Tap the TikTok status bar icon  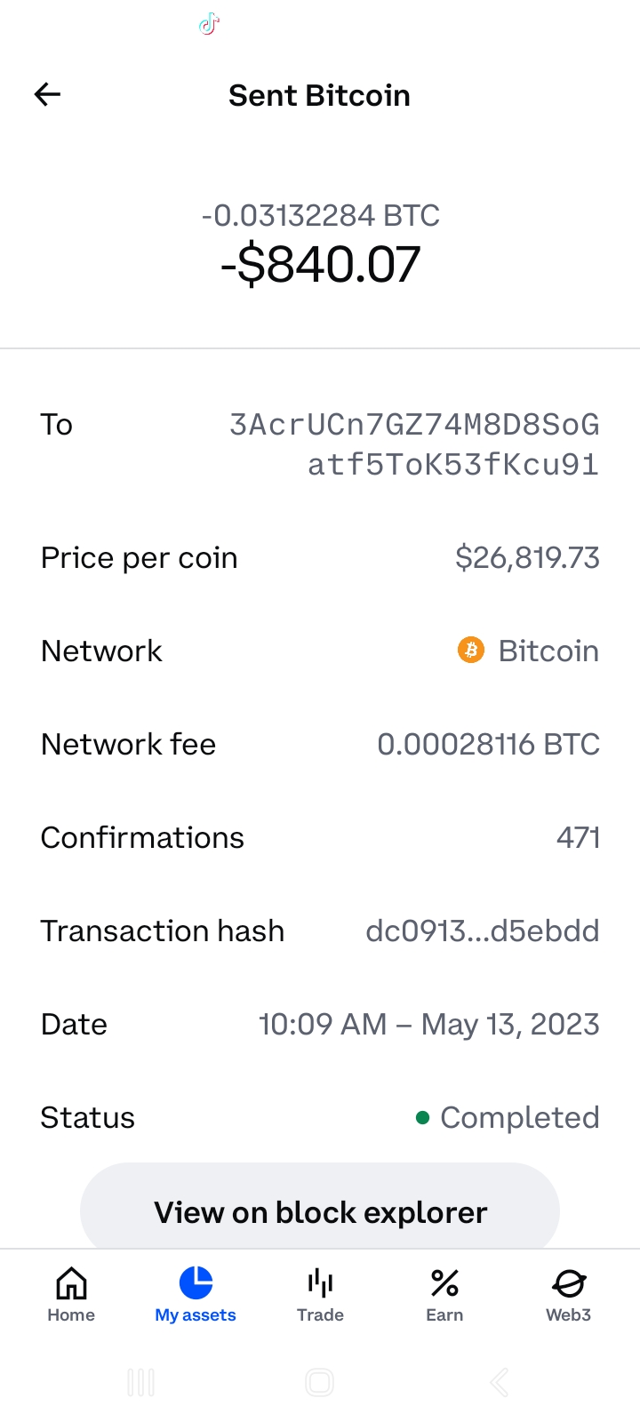pos(209,24)
